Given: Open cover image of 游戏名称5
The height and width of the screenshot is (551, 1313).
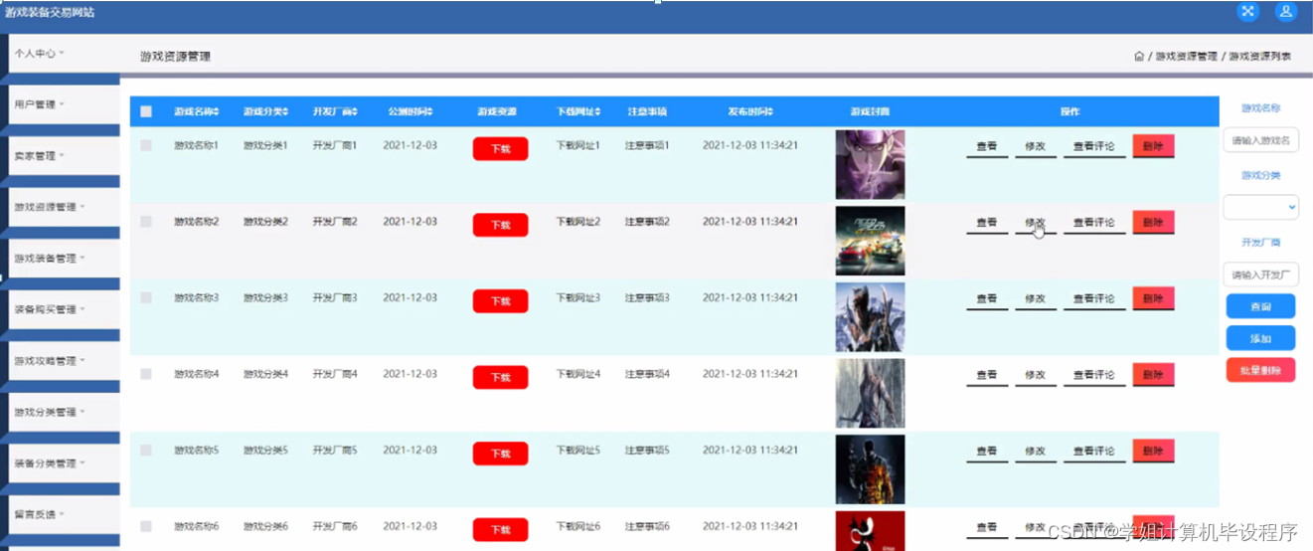Looking at the screenshot, I should (x=870, y=469).
